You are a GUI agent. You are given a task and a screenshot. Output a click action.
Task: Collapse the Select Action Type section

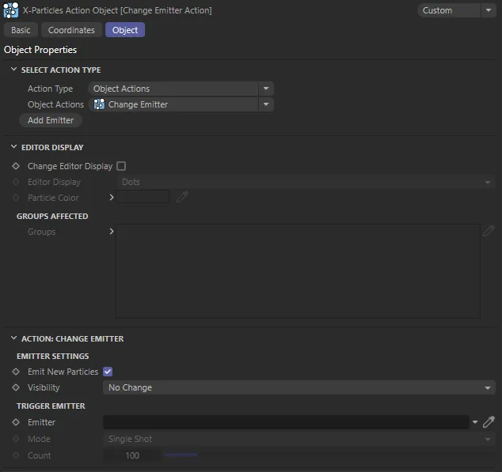(x=13, y=70)
